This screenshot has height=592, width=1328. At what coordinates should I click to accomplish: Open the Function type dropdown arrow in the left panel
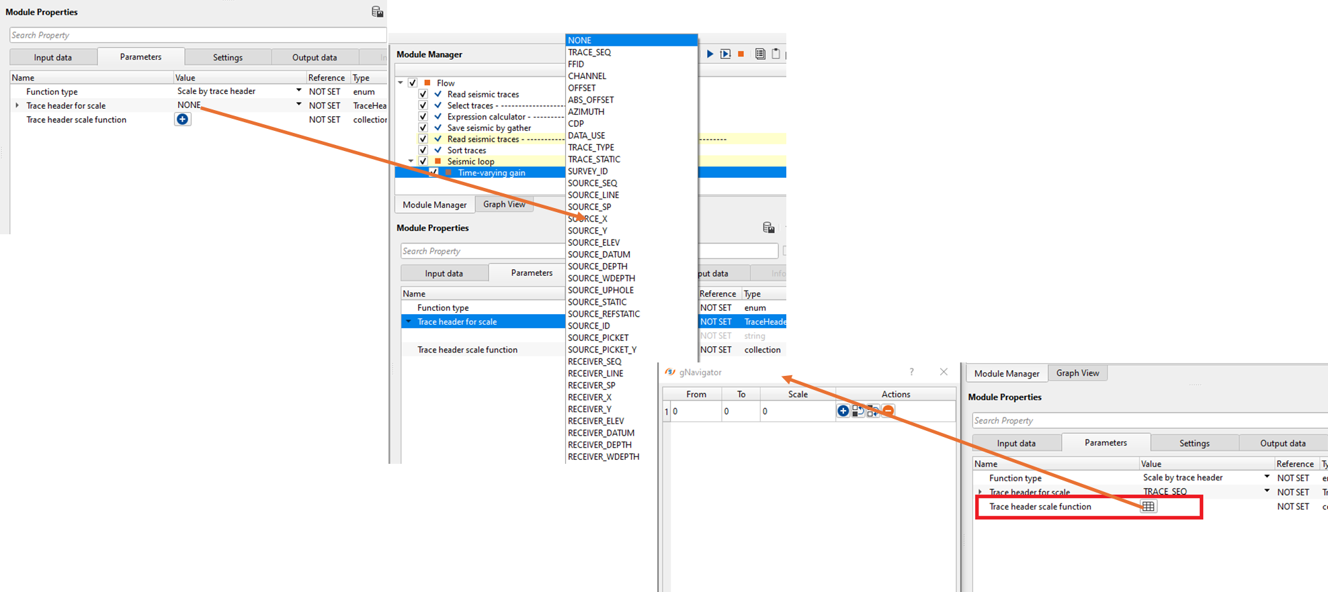(x=299, y=91)
